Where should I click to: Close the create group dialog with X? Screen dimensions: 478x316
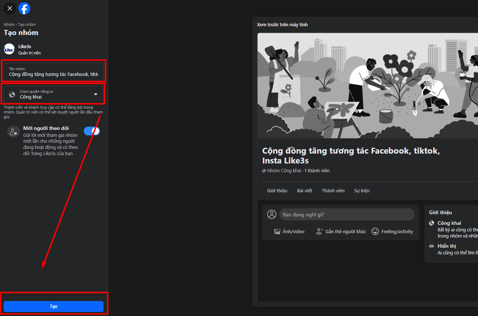(x=10, y=8)
